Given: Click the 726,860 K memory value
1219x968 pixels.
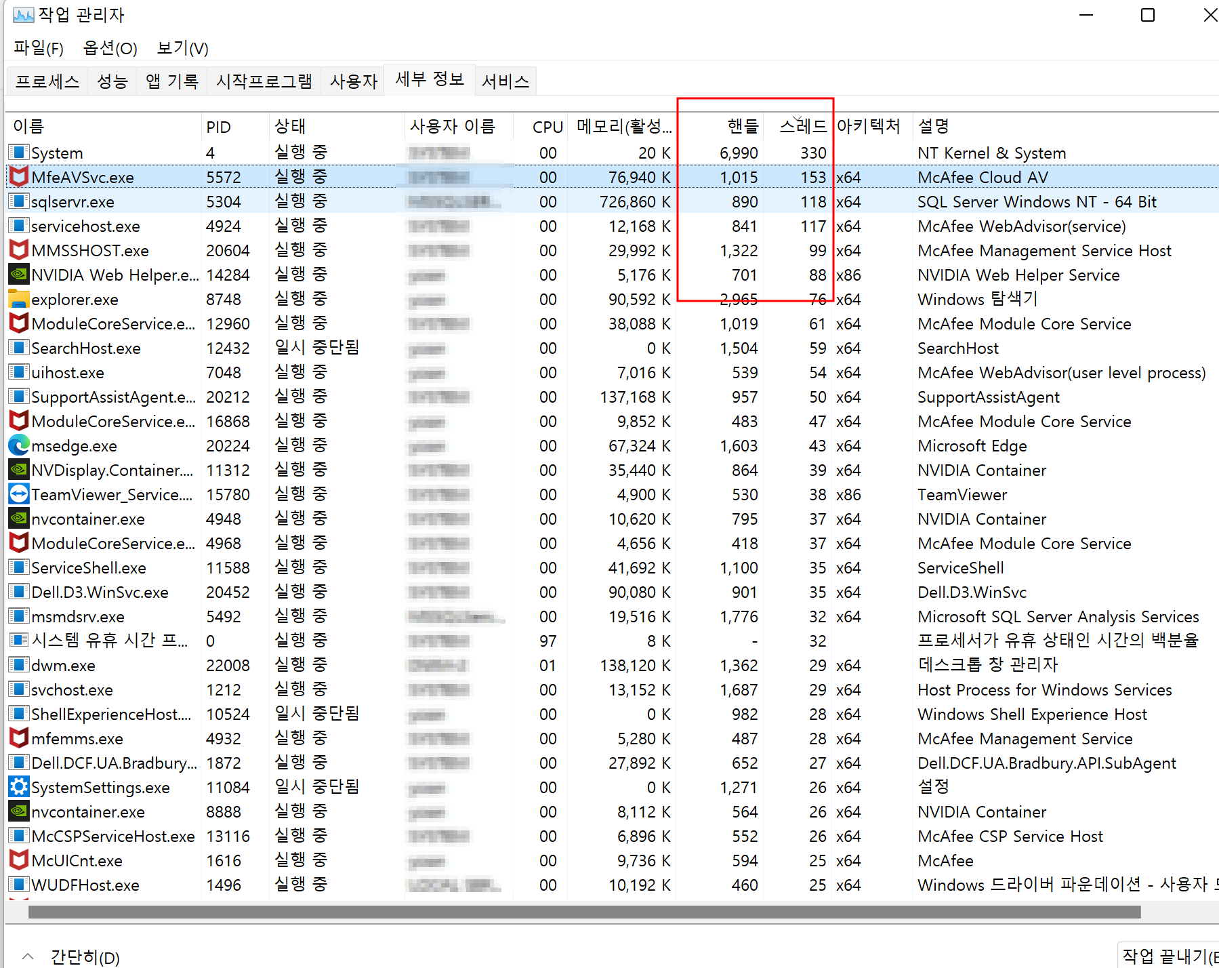Looking at the screenshot, I should click(635, 202).
